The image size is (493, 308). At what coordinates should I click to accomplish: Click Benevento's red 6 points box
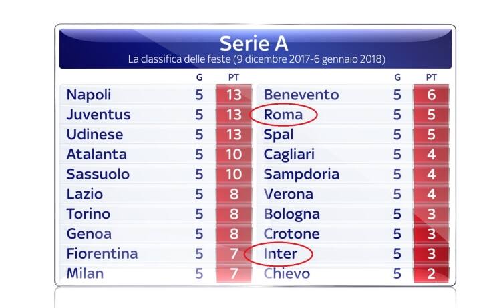coord(431,95)
